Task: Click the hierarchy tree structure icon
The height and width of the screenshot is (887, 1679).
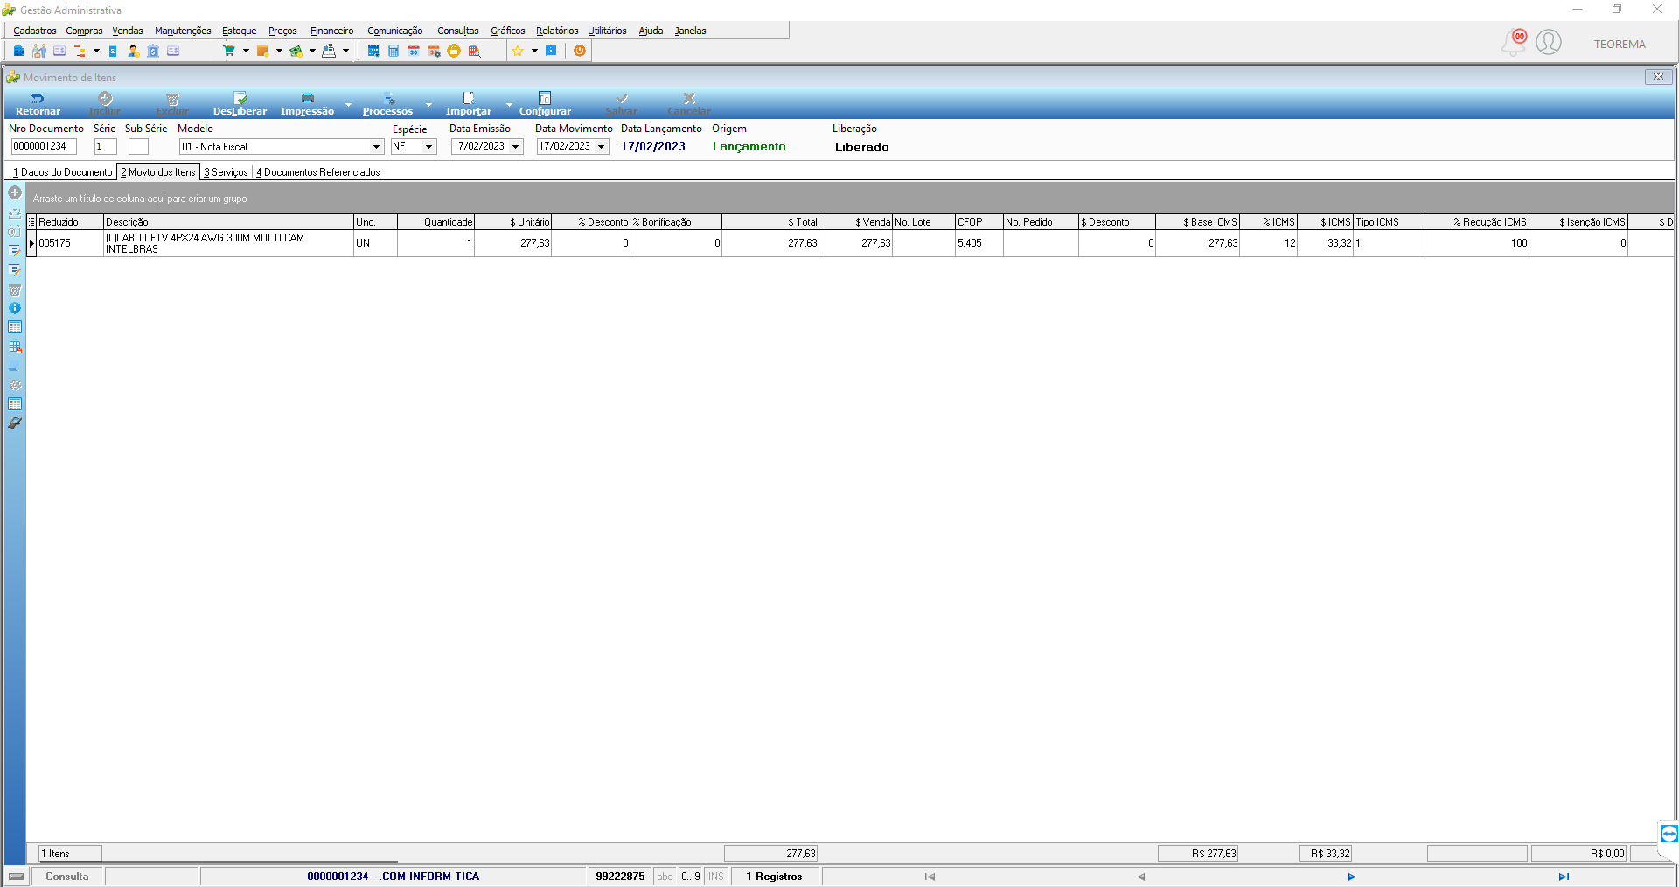Action: click(x=80, y=51)
